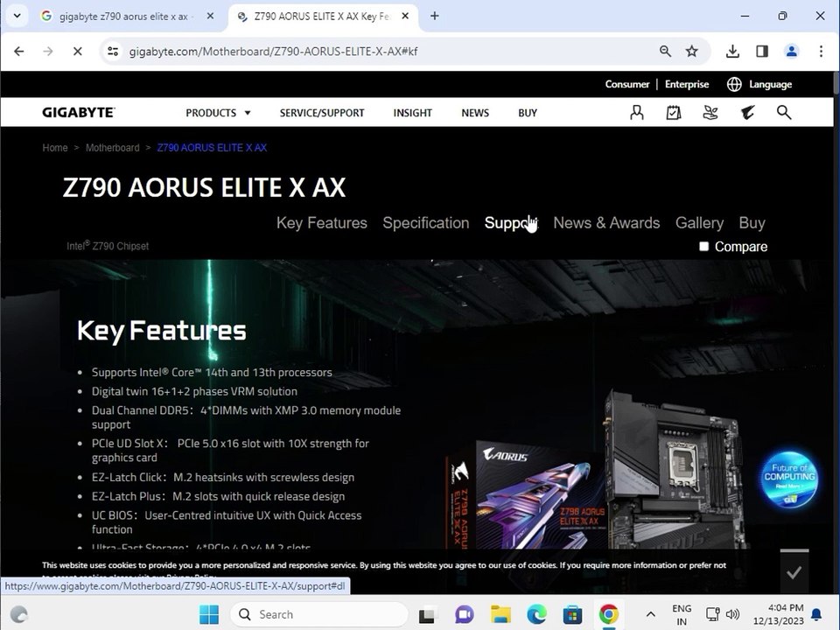Open the Gigabyte site search icon
Image resolution: width=840 pixels, height=630 pixels.
(784, 113)
